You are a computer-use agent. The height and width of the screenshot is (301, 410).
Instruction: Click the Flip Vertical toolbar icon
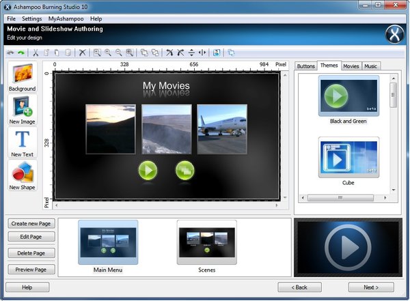(191, 53)
